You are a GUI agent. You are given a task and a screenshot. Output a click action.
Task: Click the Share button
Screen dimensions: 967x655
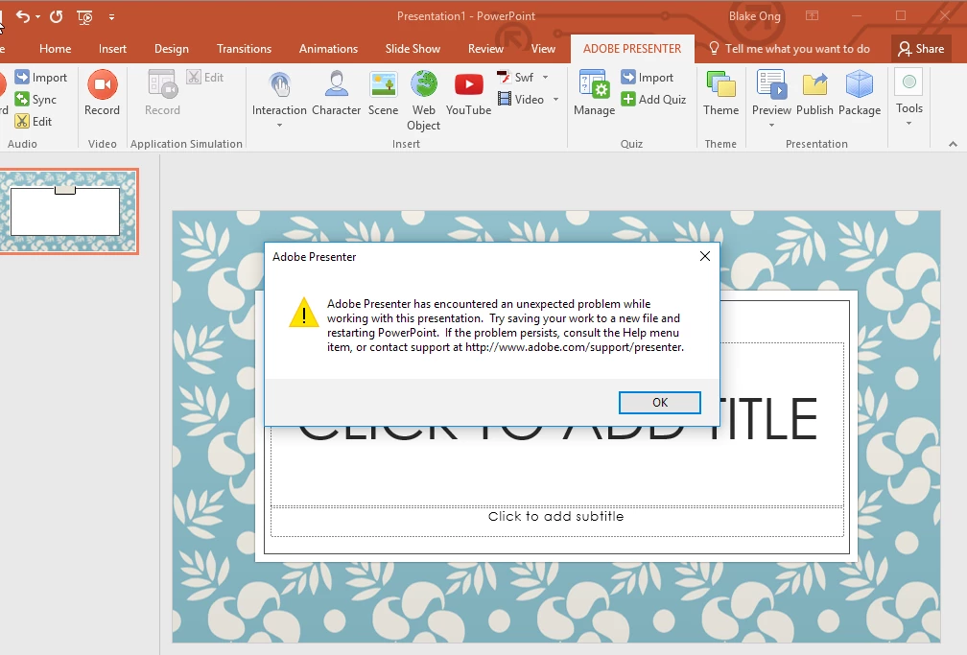[921, 49]
